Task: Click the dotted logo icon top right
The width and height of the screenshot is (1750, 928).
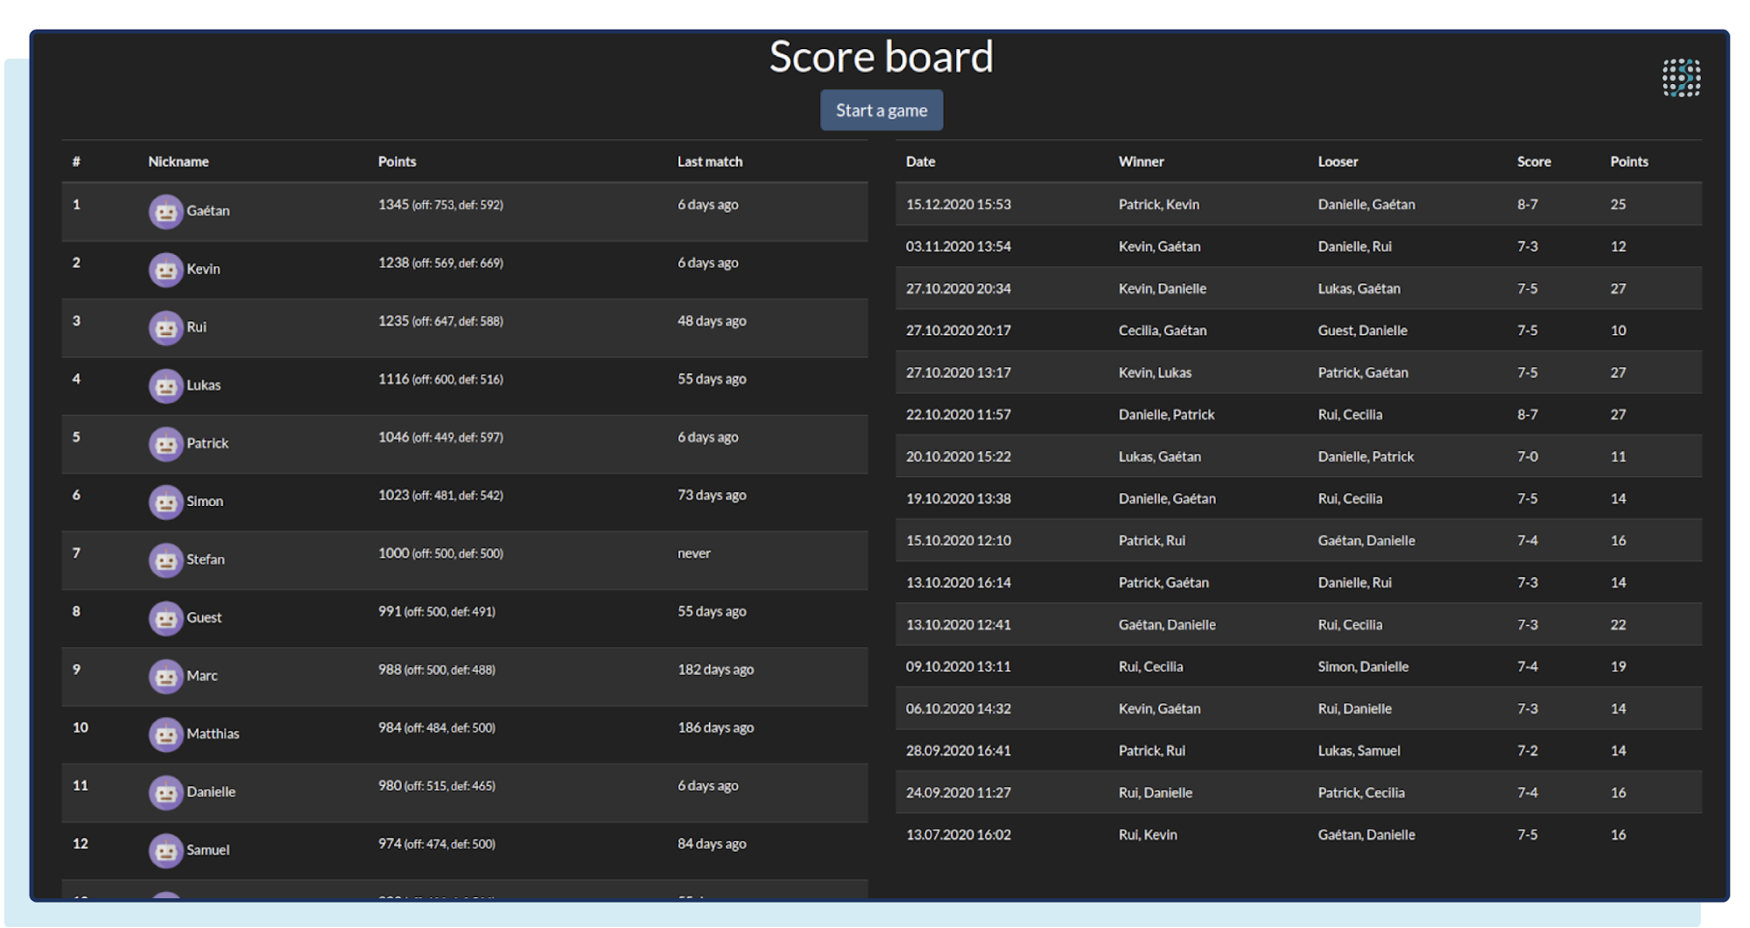Action: 1681,78
